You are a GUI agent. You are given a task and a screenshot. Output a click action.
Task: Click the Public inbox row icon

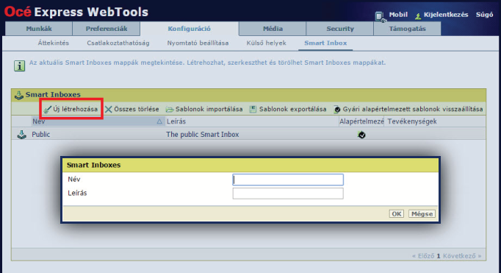tap(21, 135)
